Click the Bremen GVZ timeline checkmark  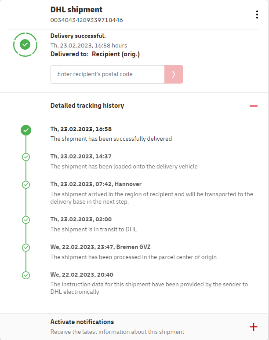[x=26, y=248]
